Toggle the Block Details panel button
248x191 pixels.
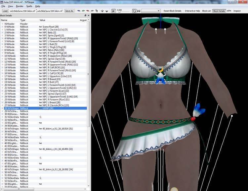tap(219, 11)
